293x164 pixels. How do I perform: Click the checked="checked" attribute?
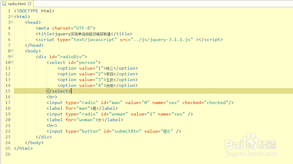click(205, 103)
